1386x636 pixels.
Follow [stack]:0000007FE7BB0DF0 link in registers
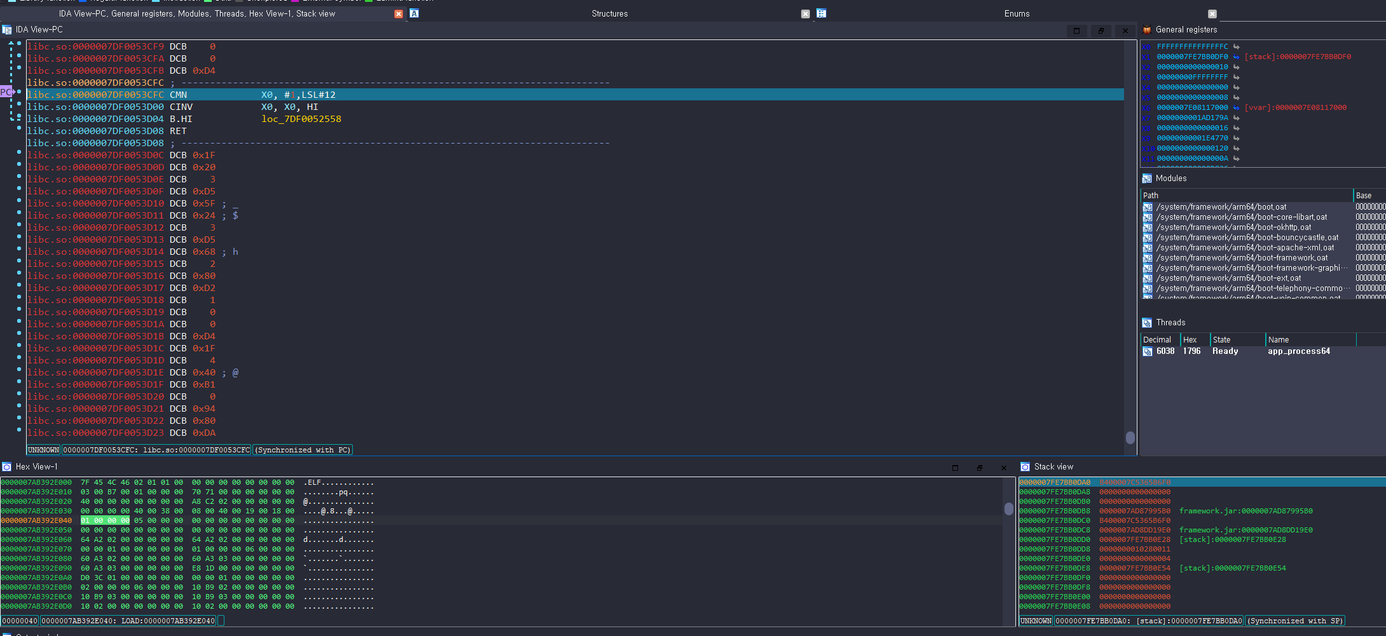[1298, 57]
